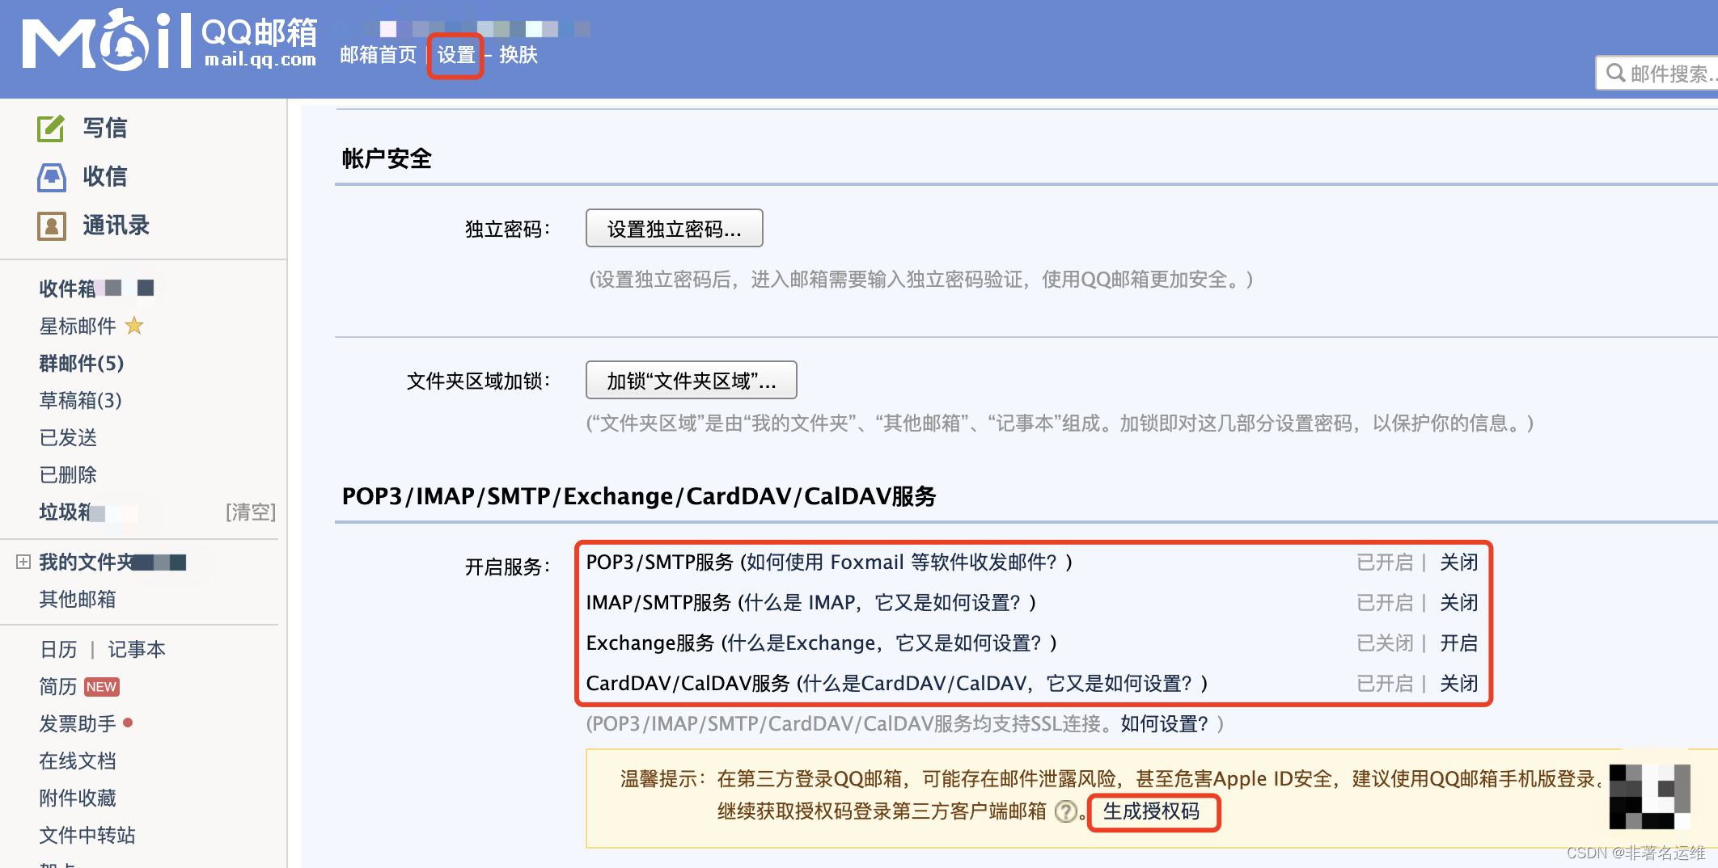
Task: Click the contacts icon beside 通讯录
Action: 51,225
